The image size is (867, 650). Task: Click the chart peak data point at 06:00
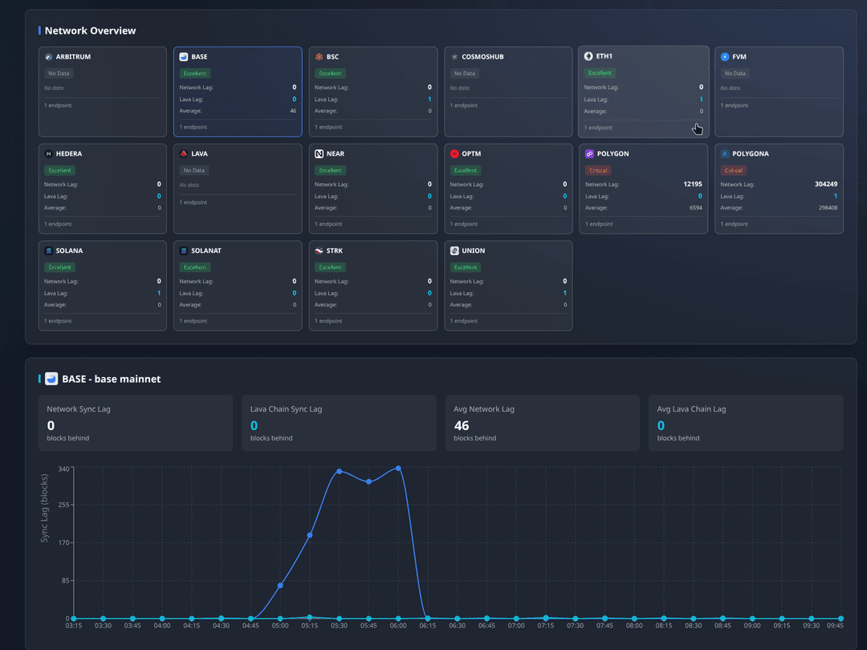tap(398, 468)
